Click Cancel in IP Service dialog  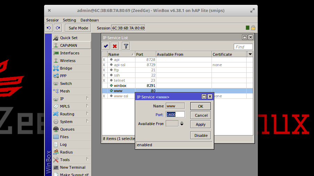point(200,115)
